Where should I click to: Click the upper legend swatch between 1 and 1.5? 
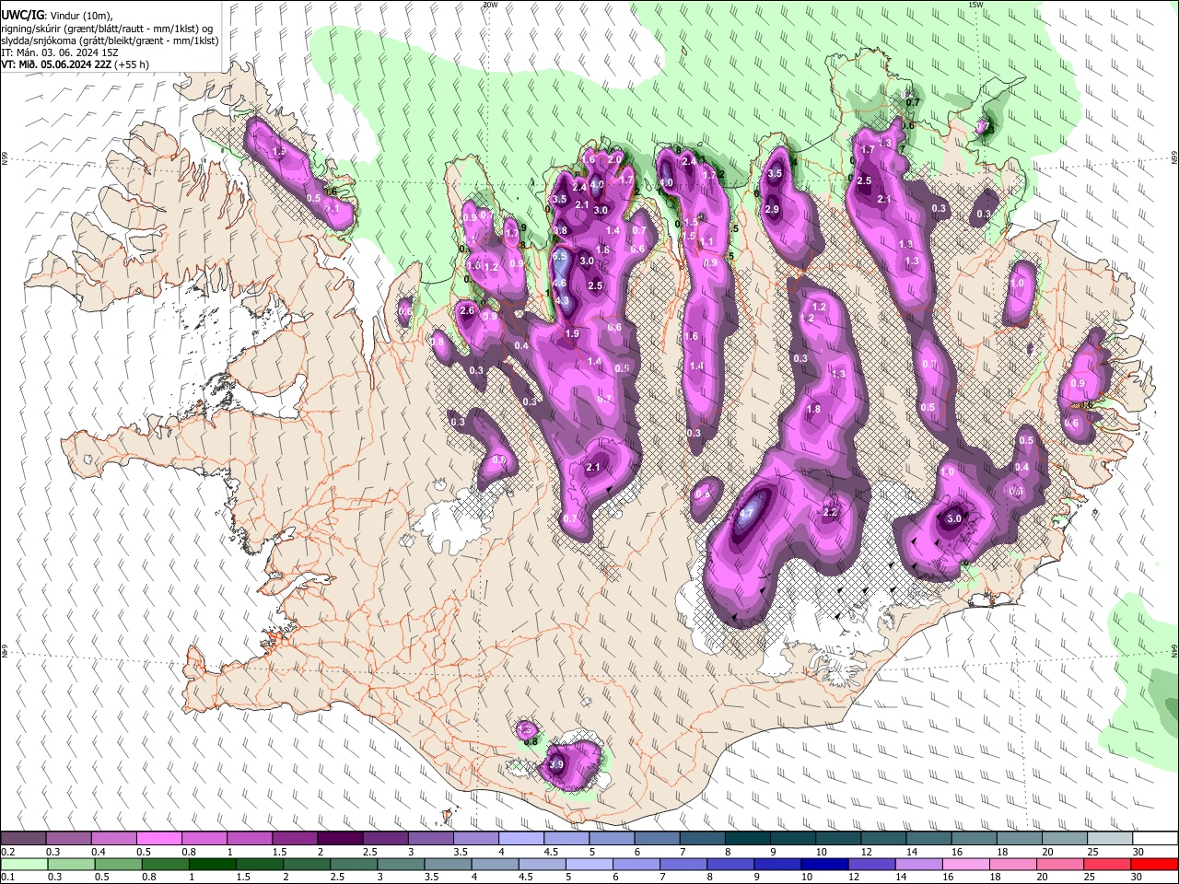pos(249,839)
